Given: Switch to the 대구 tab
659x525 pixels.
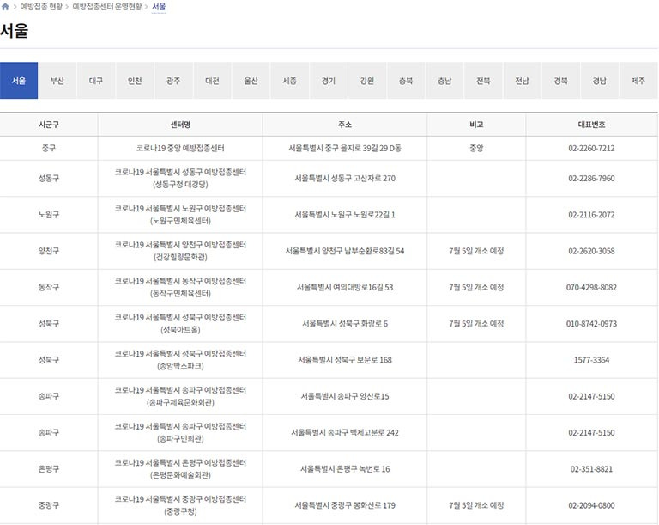Looking at the screenshot, I should click(96, 81).
